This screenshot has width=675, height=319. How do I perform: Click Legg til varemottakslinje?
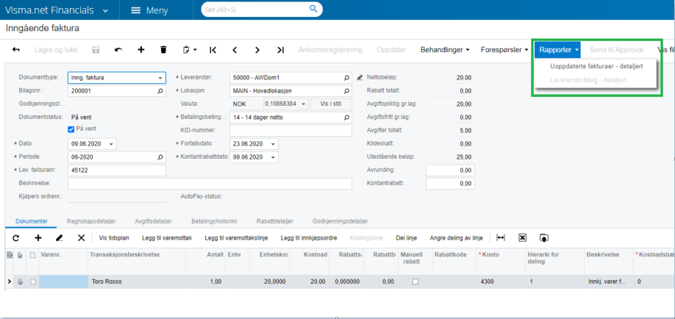(x=236, y=237)
